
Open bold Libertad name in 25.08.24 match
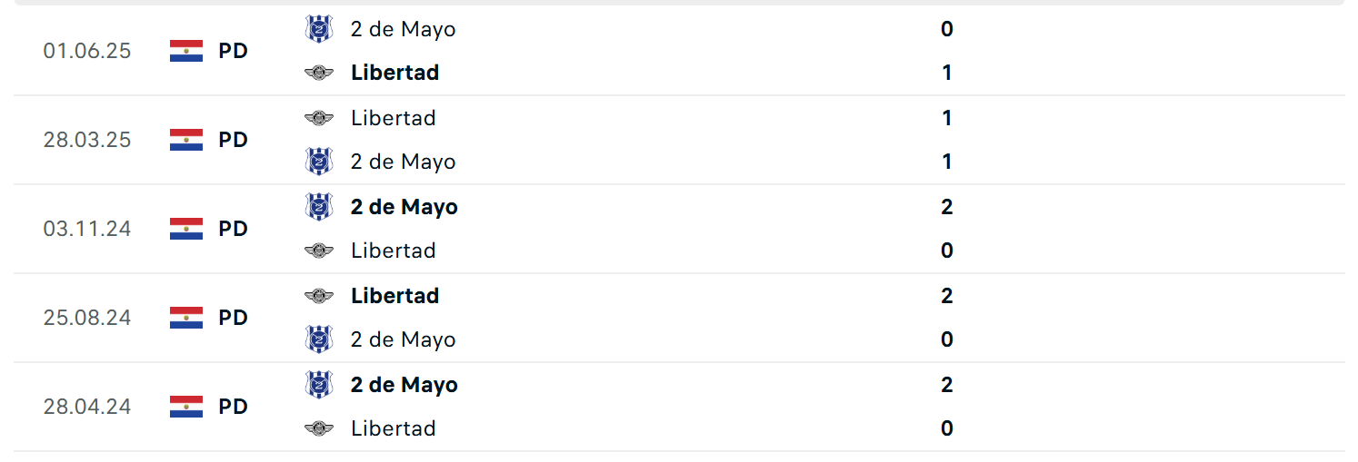click(x=395, y=296)
